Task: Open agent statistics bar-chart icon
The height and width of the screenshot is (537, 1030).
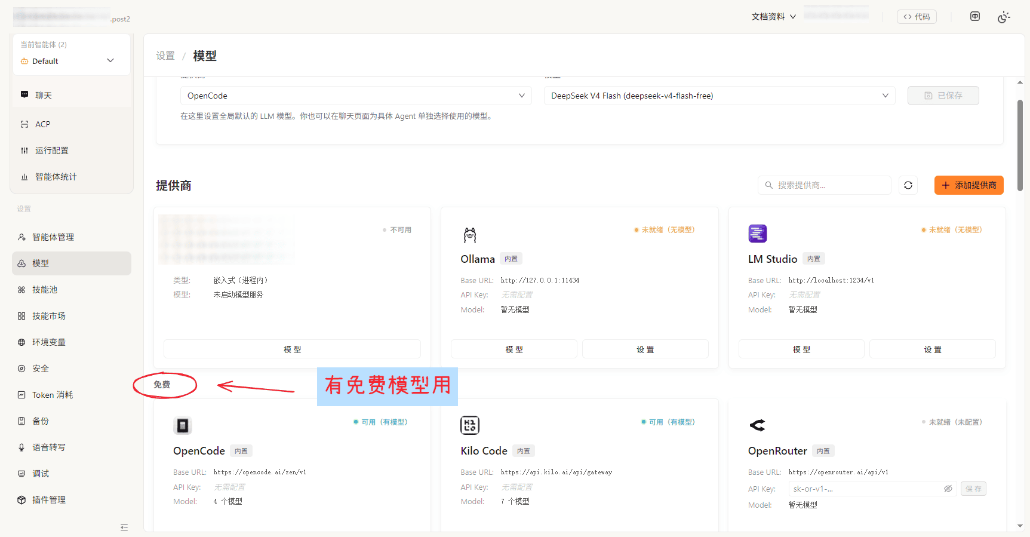Action: [24, 177]
